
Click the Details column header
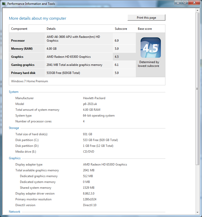[51, 29]
